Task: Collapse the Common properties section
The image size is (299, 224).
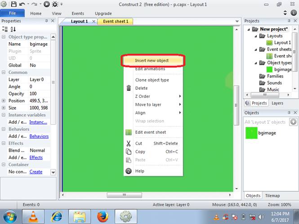Action: (x=4, y=72)
